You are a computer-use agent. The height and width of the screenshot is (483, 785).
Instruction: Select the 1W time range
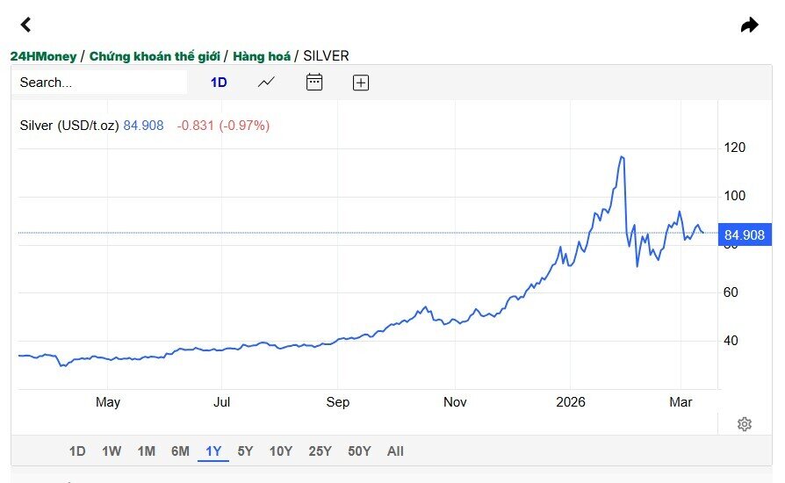click(112, 451)
